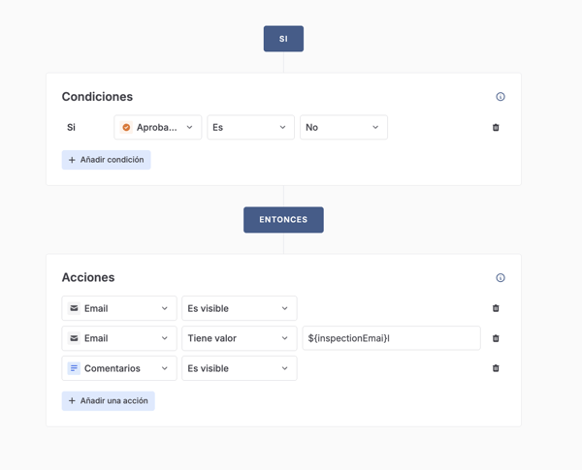Click the ${inspectionEmail} value input field
582x470 pixels.
[391, 338]
